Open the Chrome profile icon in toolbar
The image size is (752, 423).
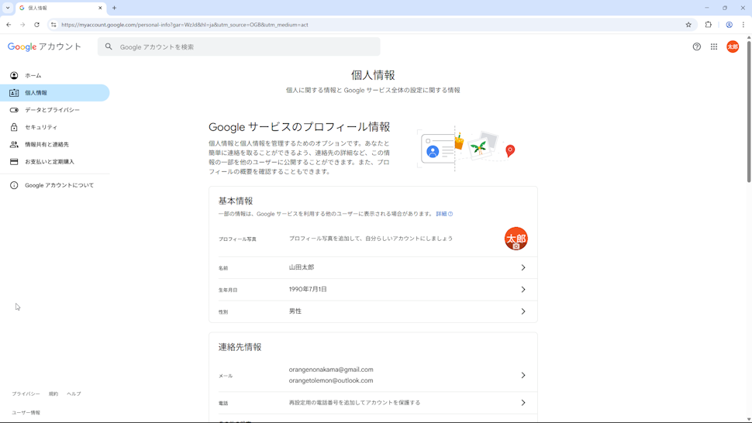(x=729, y=25)
